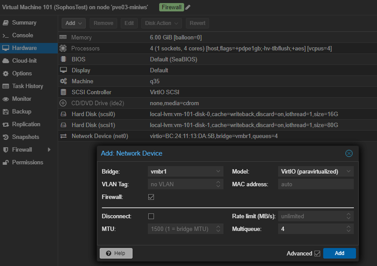The height and width of the screenshot is (266, 377).
Task: Click the Edit toolbar button
Action: click(129, 23)
